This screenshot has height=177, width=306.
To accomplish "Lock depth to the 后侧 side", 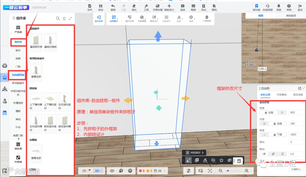I will (278, 124).
